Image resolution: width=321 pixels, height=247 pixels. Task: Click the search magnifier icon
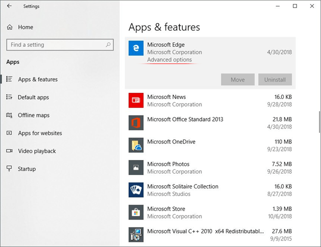108,44
